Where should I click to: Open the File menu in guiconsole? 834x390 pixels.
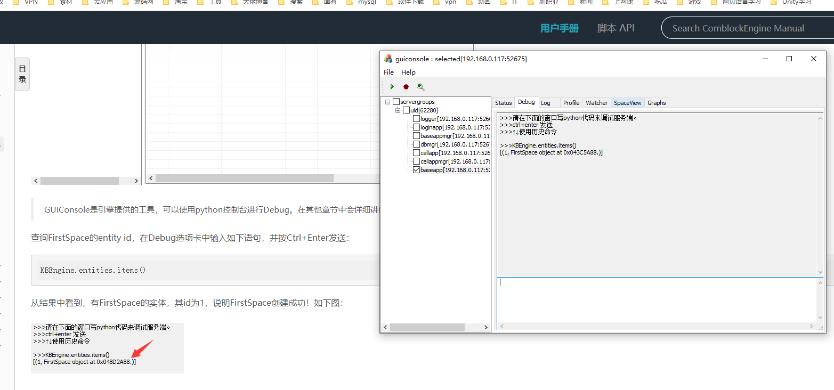388,72
